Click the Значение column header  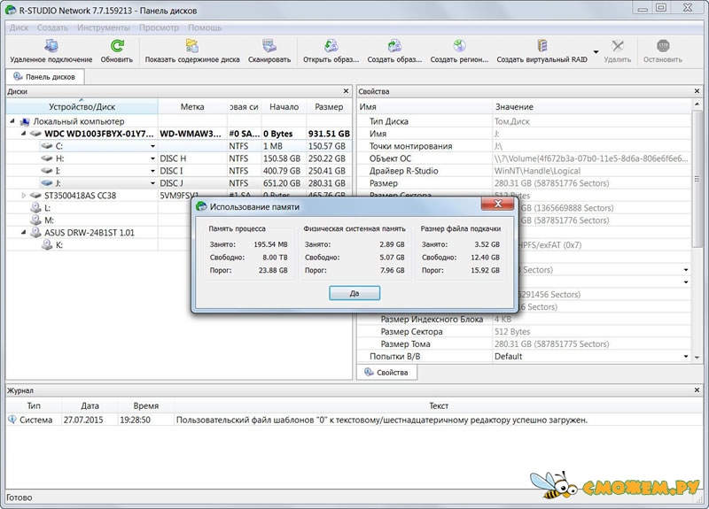point(592,106)
